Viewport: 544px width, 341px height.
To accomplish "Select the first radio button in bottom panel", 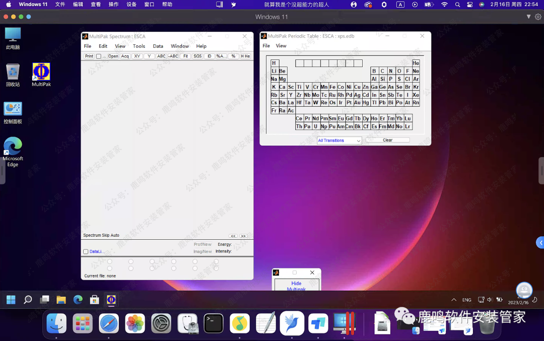I will tap(110, 261).
